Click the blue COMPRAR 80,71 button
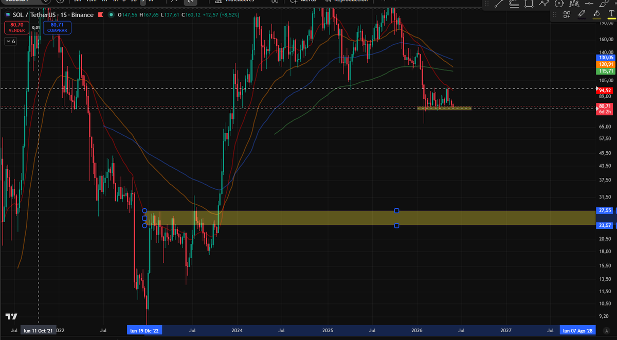 click(x=57, y=27)
